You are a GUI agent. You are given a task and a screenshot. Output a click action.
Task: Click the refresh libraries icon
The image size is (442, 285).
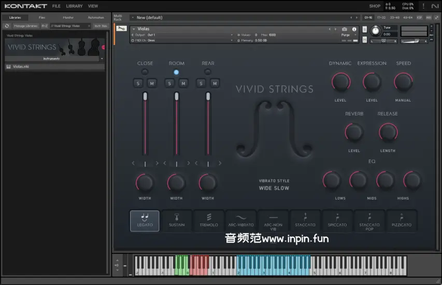click(x=7, y=25)
